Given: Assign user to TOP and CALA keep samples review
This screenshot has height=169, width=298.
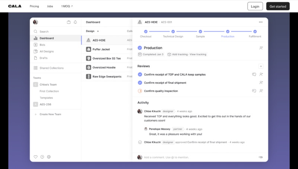Looking at the screenshot, I should click(261, 74).
